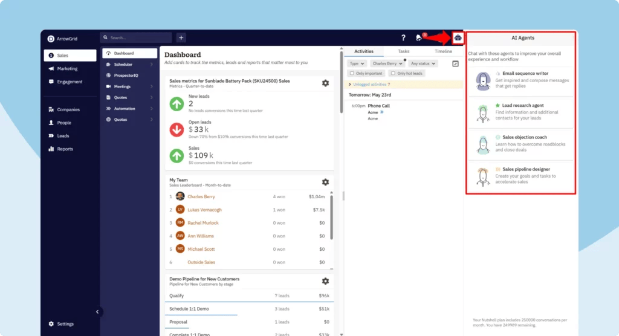Expand the Quotes submenu chevron
The width and height of the screenshot is (619, 336).
(152, 97)
